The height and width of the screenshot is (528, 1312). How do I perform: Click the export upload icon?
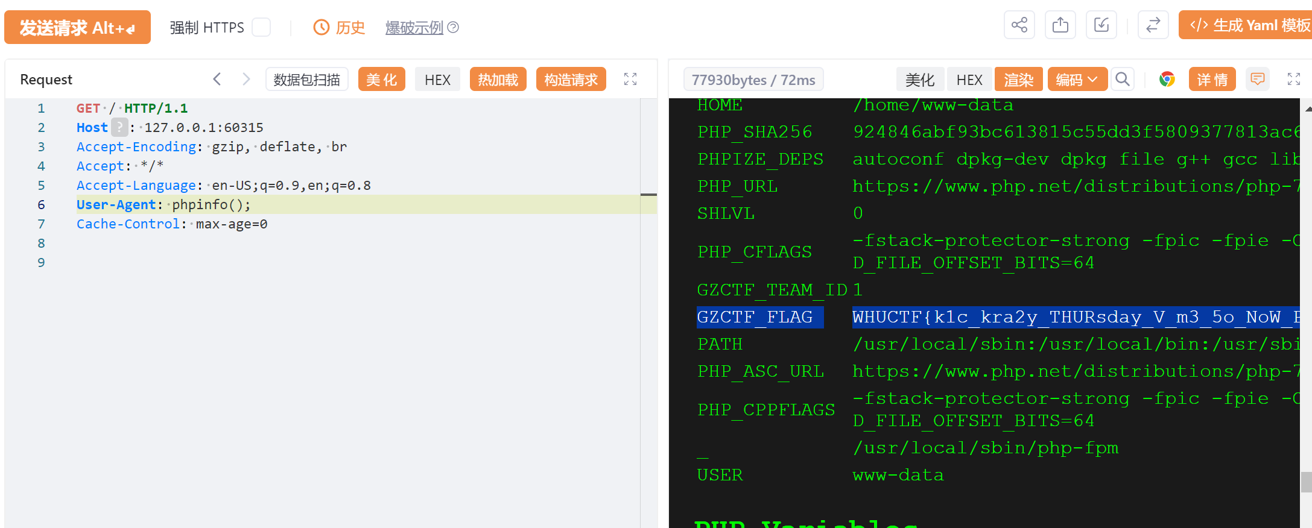click(x=1060, y=25)
